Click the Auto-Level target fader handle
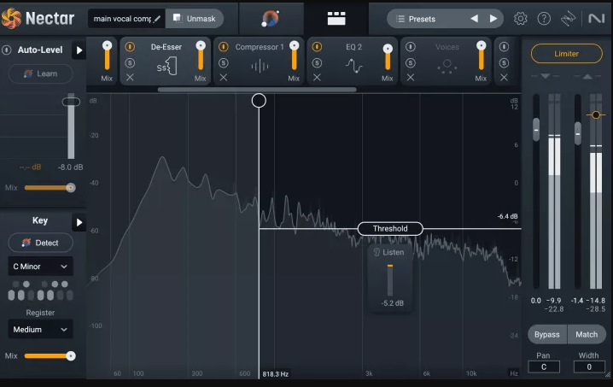Screen dimensions: 613x387 point(71,102)
